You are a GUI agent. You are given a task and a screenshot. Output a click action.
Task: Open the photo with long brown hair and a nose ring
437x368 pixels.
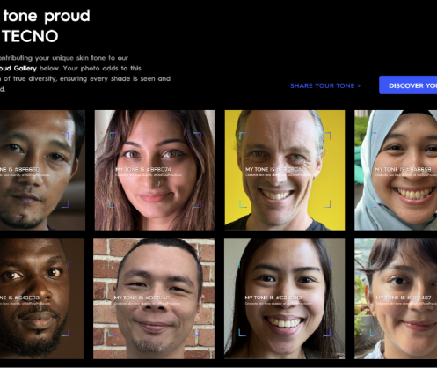click(155, 170)
